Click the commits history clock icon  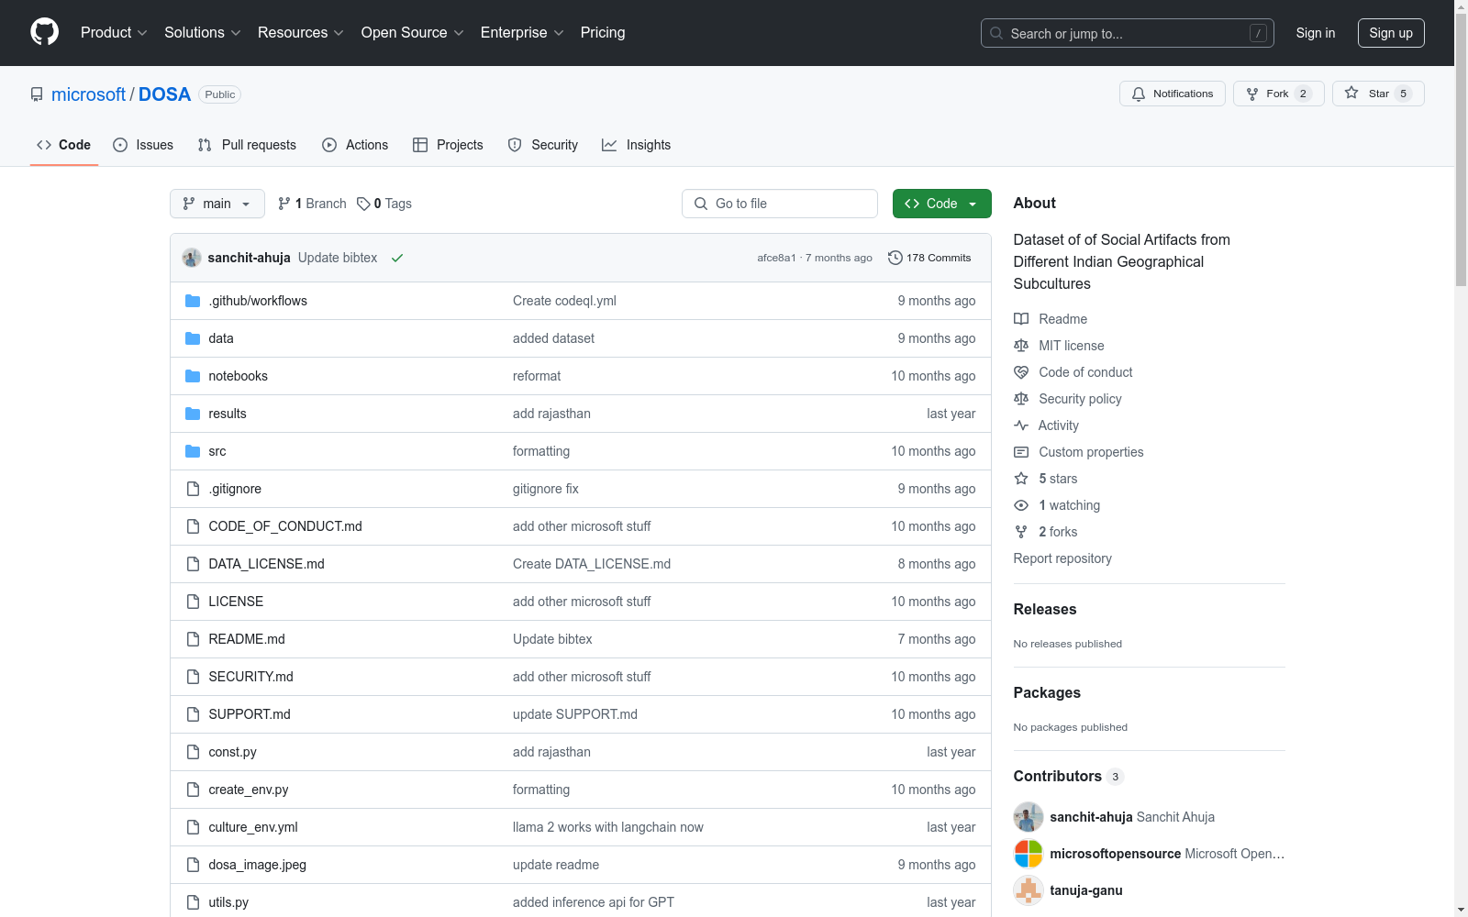[x=895, y=258]
